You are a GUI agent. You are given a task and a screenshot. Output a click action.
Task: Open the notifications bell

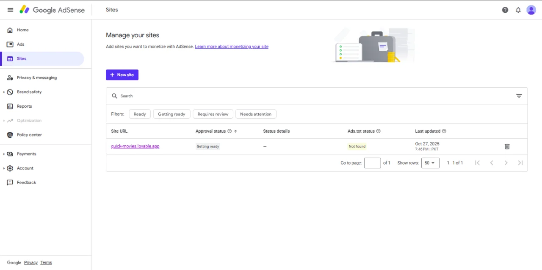pos(518,10)
